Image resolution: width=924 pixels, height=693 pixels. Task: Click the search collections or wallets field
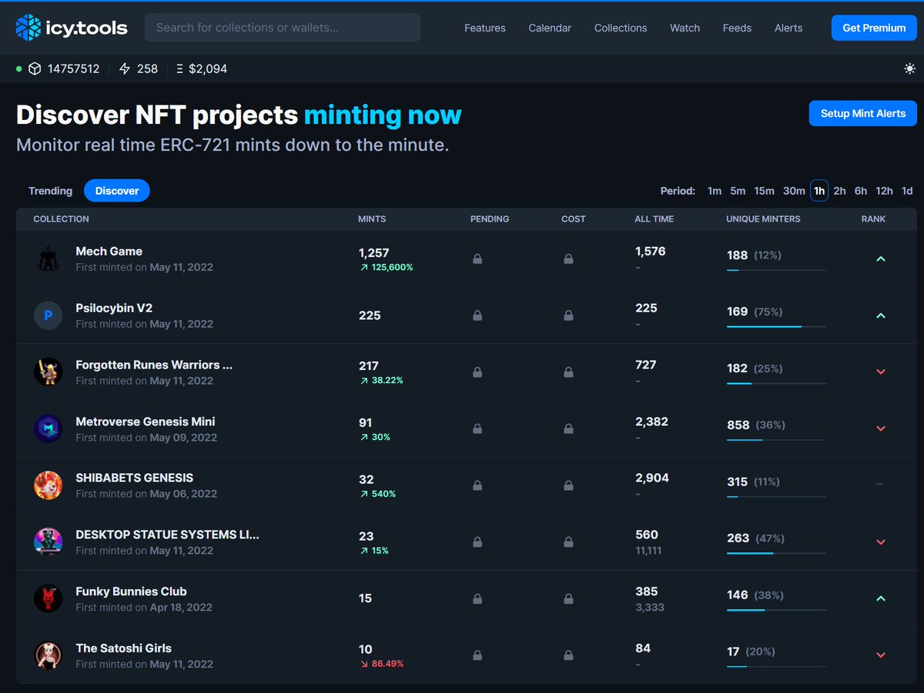click(283, 28)
